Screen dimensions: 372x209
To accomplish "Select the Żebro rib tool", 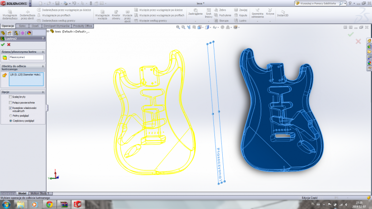I will (x=220, y=10).
